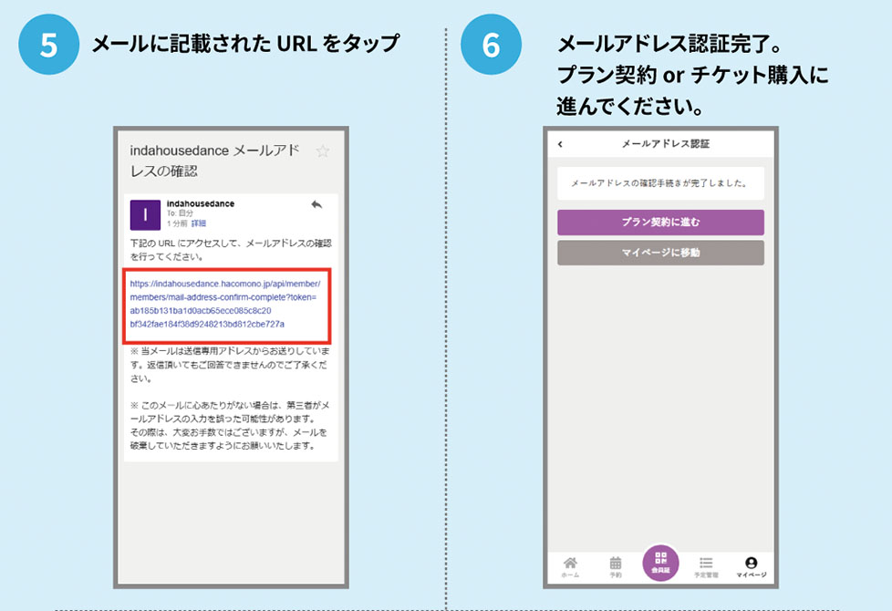Tap the purple 会員証 QR code button
Screen dimensions: 892x611
[660, 562]
